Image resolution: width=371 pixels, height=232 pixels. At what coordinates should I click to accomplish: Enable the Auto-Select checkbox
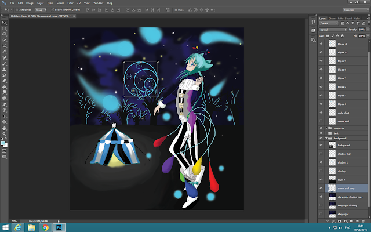[17, 10]
